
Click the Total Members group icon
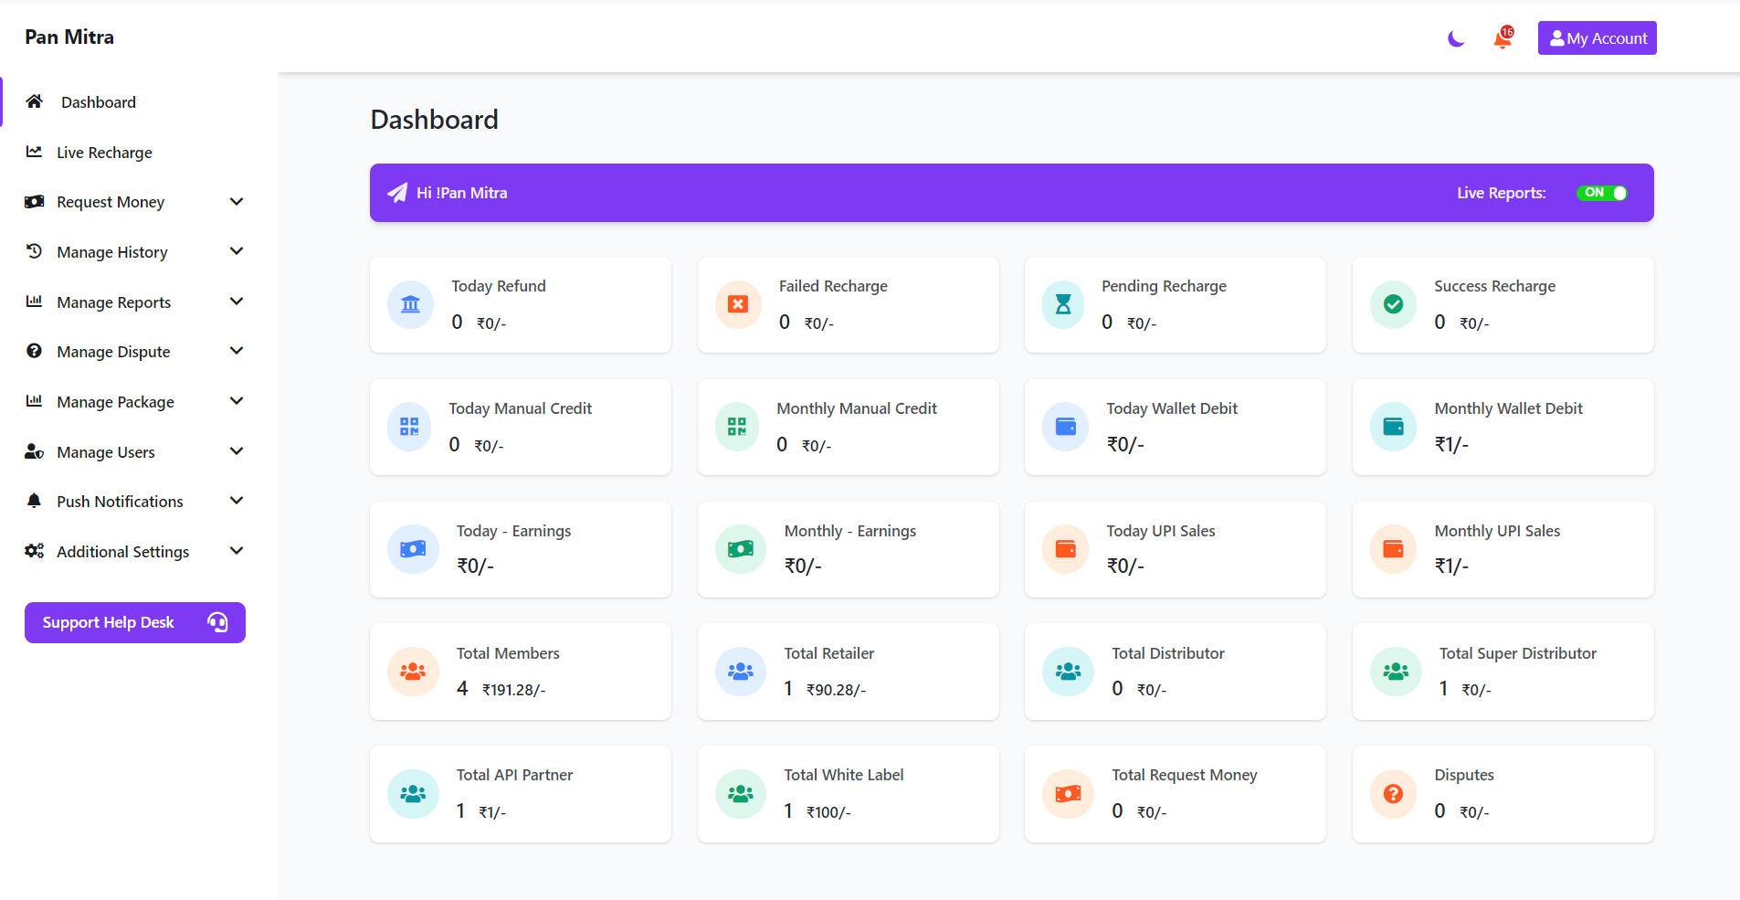coord(413,672)
